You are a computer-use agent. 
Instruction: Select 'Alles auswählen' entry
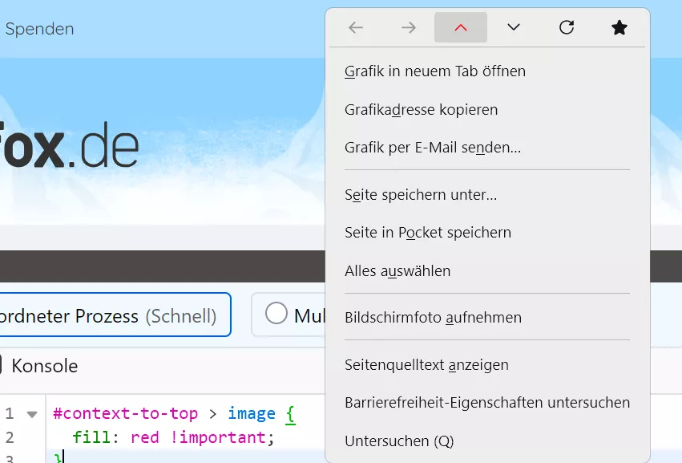coord(487,271)
